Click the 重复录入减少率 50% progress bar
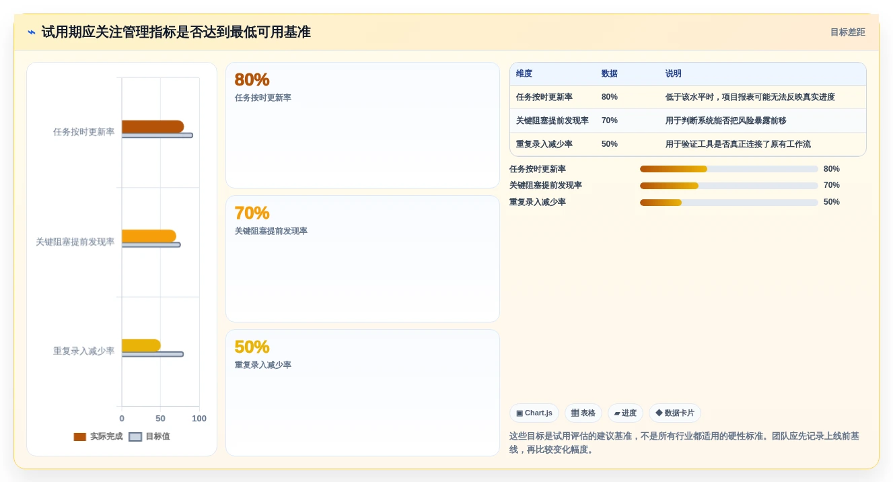This screenshot has width=893, height=482. [x=729, y=202]
